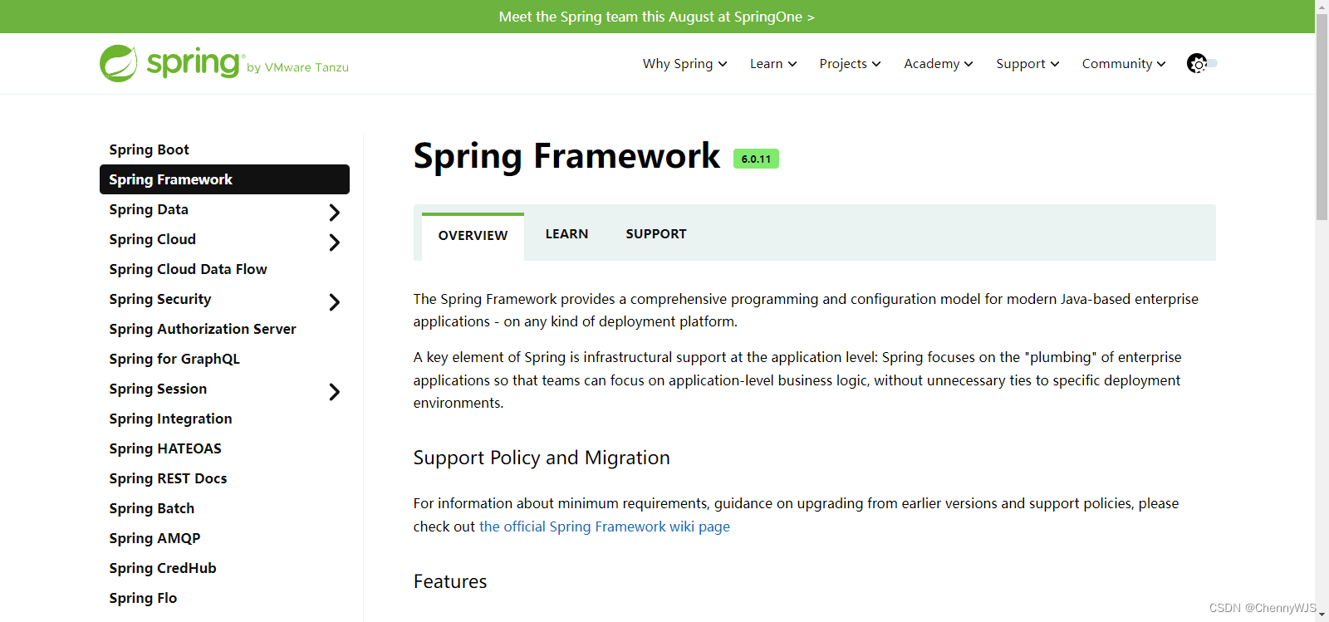Select Spring Boot in the sidebar
Image resolution: width=1329 pixels, height=622 pixels.
150,149
